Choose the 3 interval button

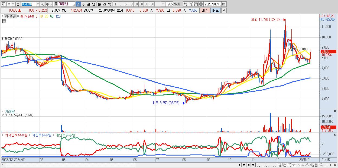coord(121,4)
